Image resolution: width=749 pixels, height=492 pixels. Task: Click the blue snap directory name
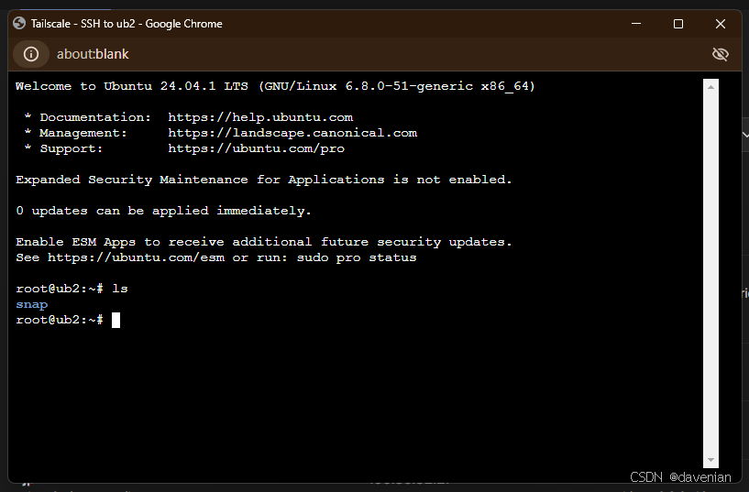pyautogui.click(x=31, y=304)
